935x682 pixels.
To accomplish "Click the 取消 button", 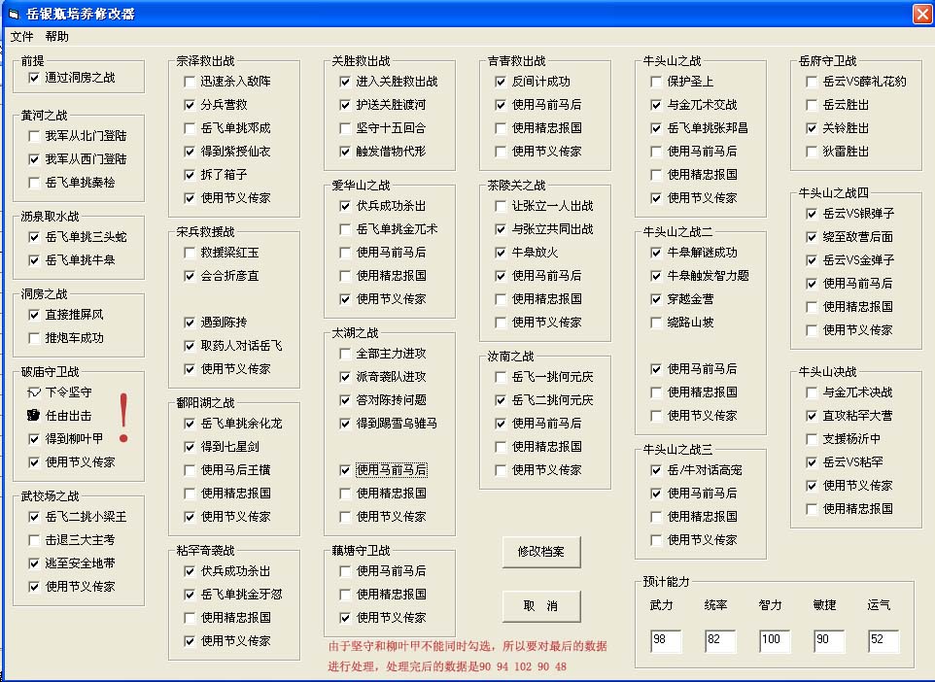I will (540, 605).
